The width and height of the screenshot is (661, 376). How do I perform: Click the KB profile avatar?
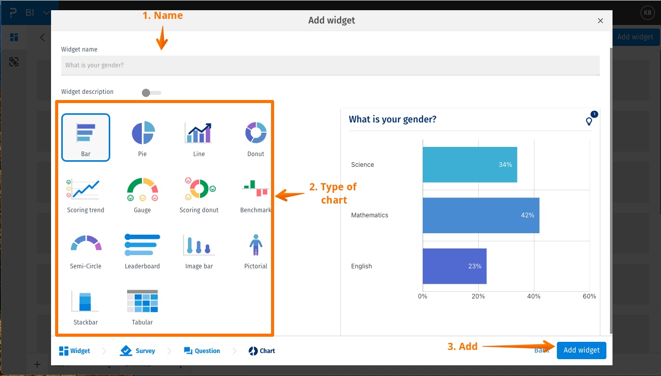pyautogui.click(x=647, y=13)
